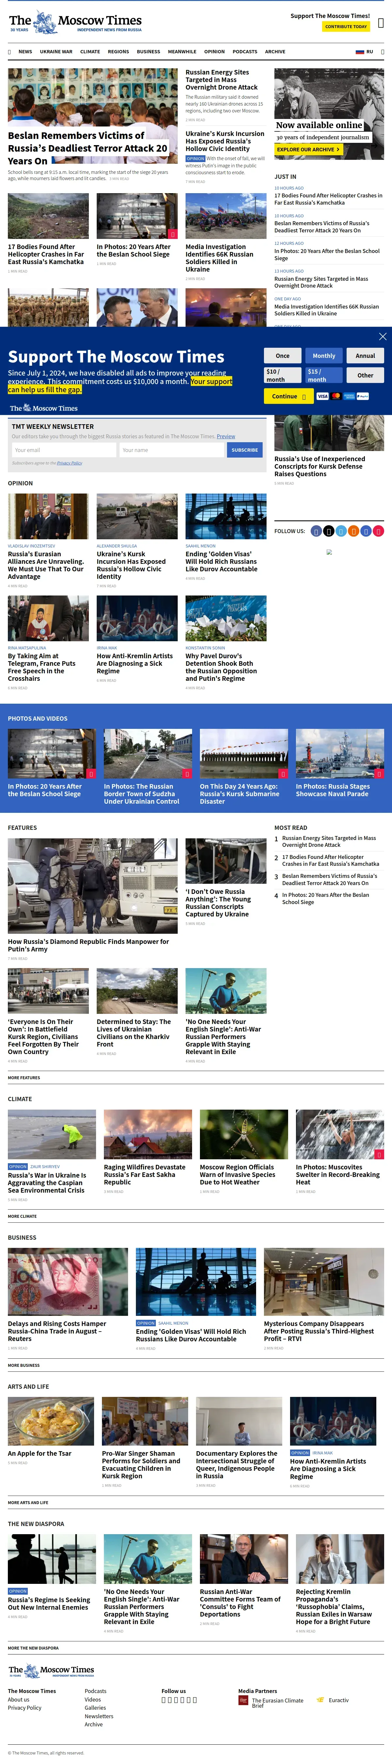This screenshot has width=392, height=1761.
Task: Click the icon right of RU language
Action: (x=383, y=51)
